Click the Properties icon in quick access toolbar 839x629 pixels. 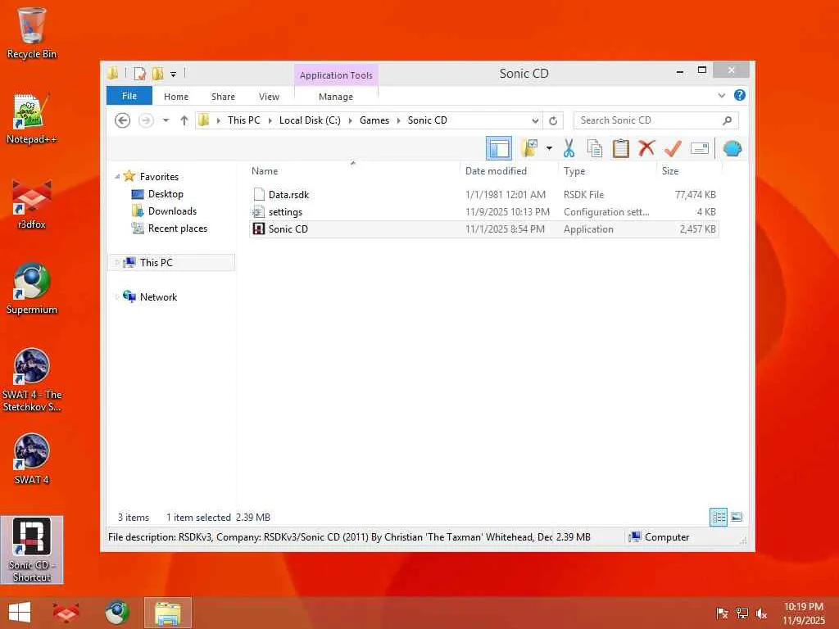139,73
